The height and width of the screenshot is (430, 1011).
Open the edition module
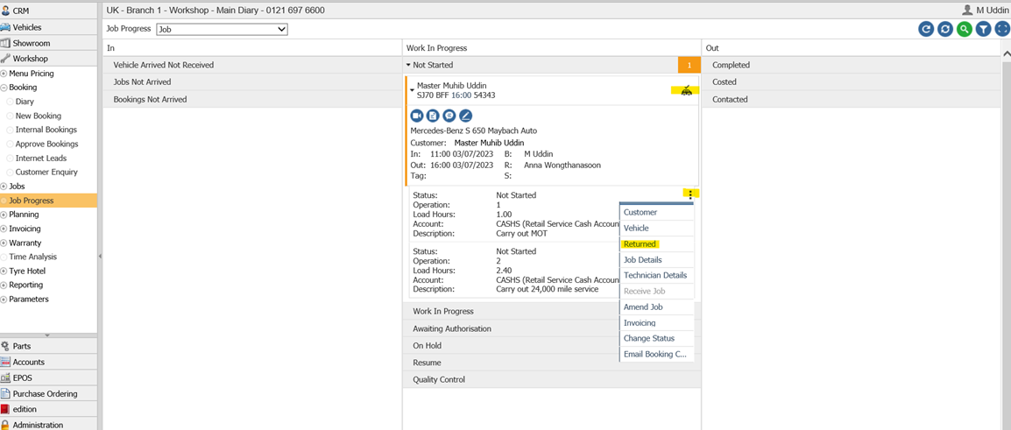pyautogui.click(x=49, y=409)
